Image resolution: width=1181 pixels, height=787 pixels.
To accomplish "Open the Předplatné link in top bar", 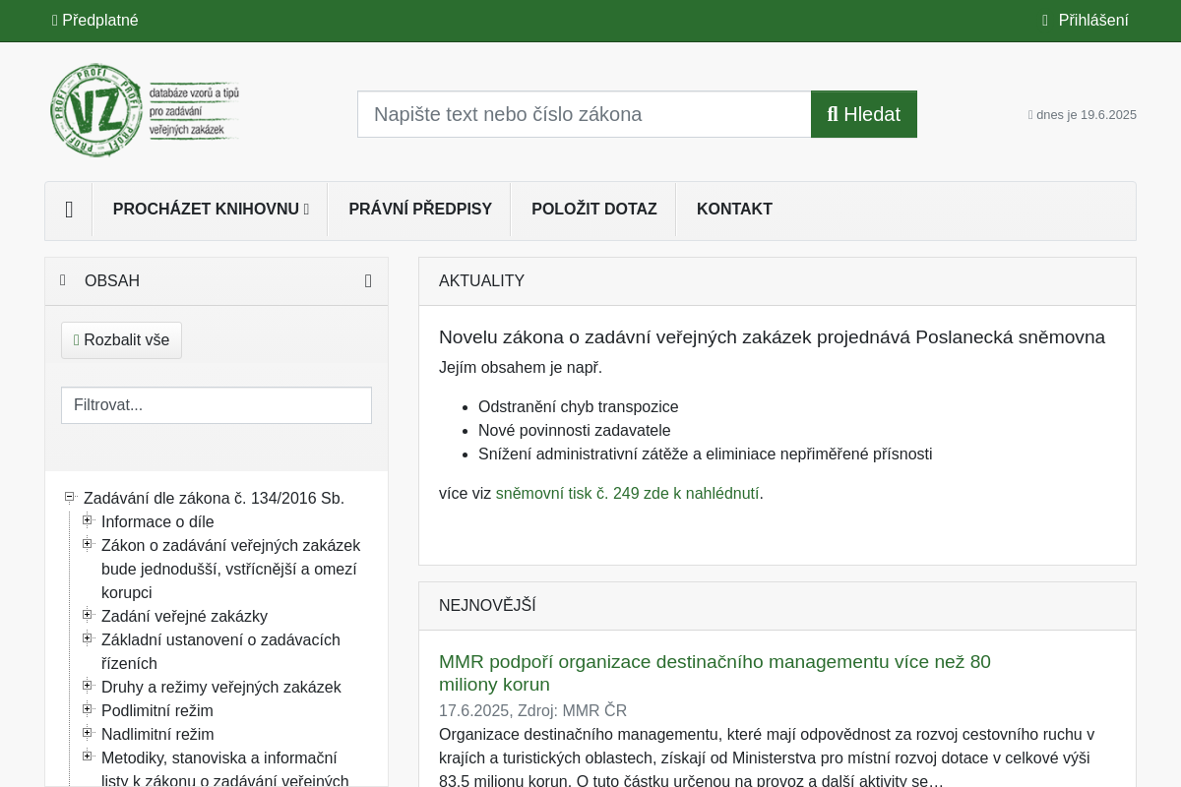I will [x=95, y=21].
